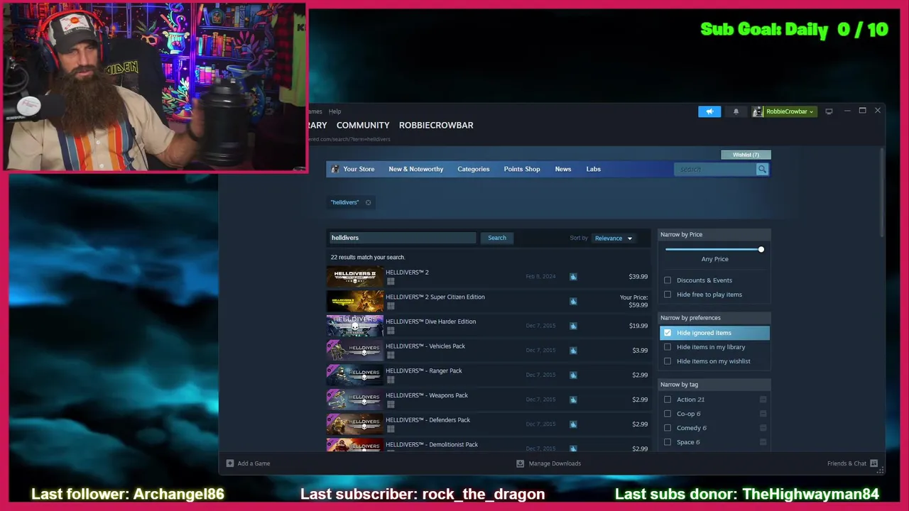Open HELLDIVERS 2 game thumbnail
The image size is (909, 511).
(354, 277)
